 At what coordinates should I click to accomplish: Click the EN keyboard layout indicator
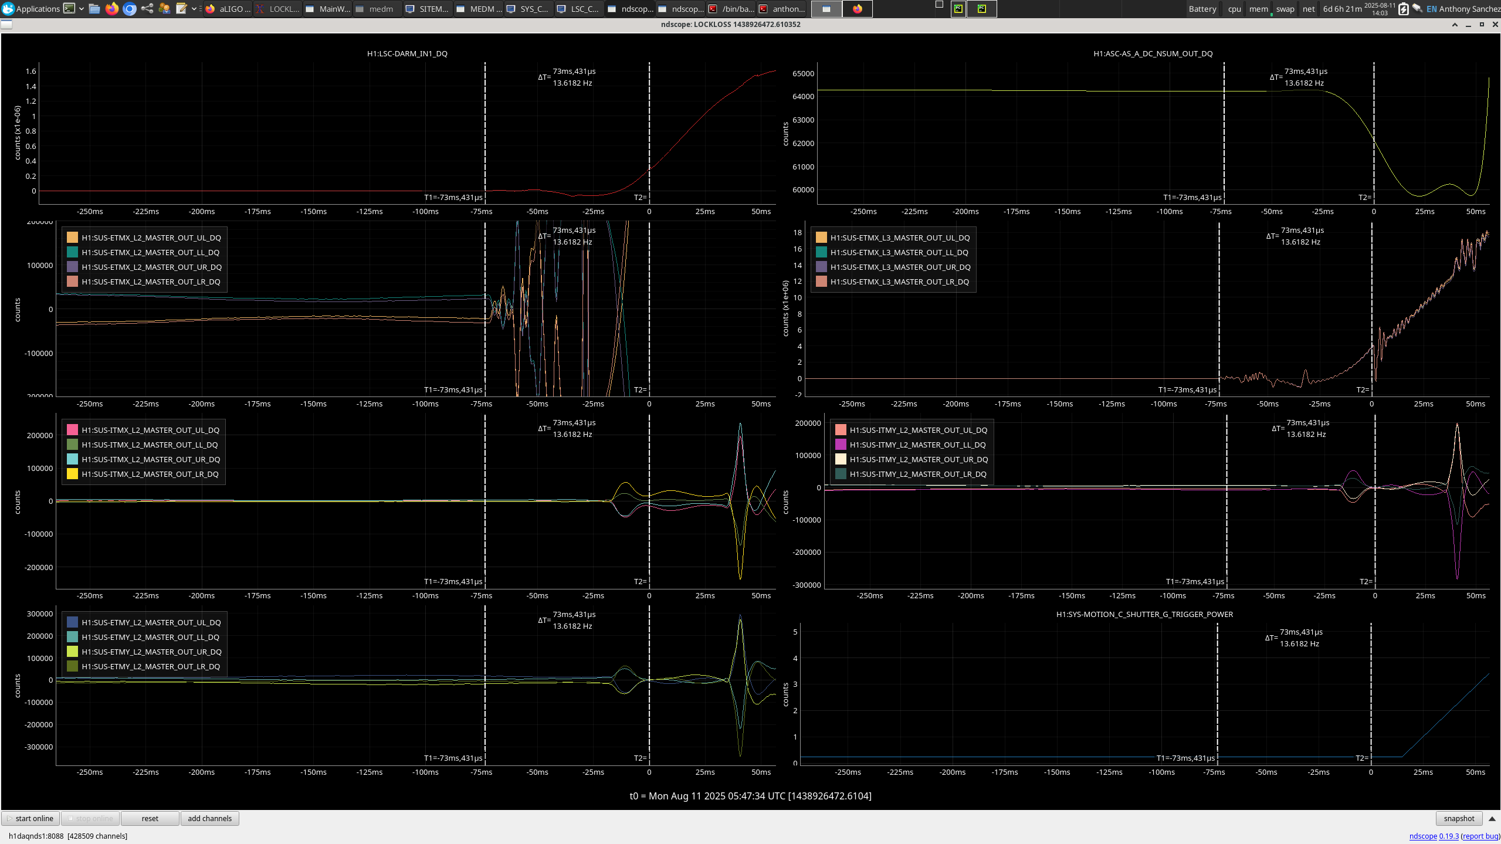click(1432, 9)
